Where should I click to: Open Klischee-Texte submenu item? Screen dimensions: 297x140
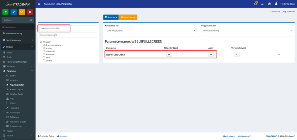(x=18, y=94)
